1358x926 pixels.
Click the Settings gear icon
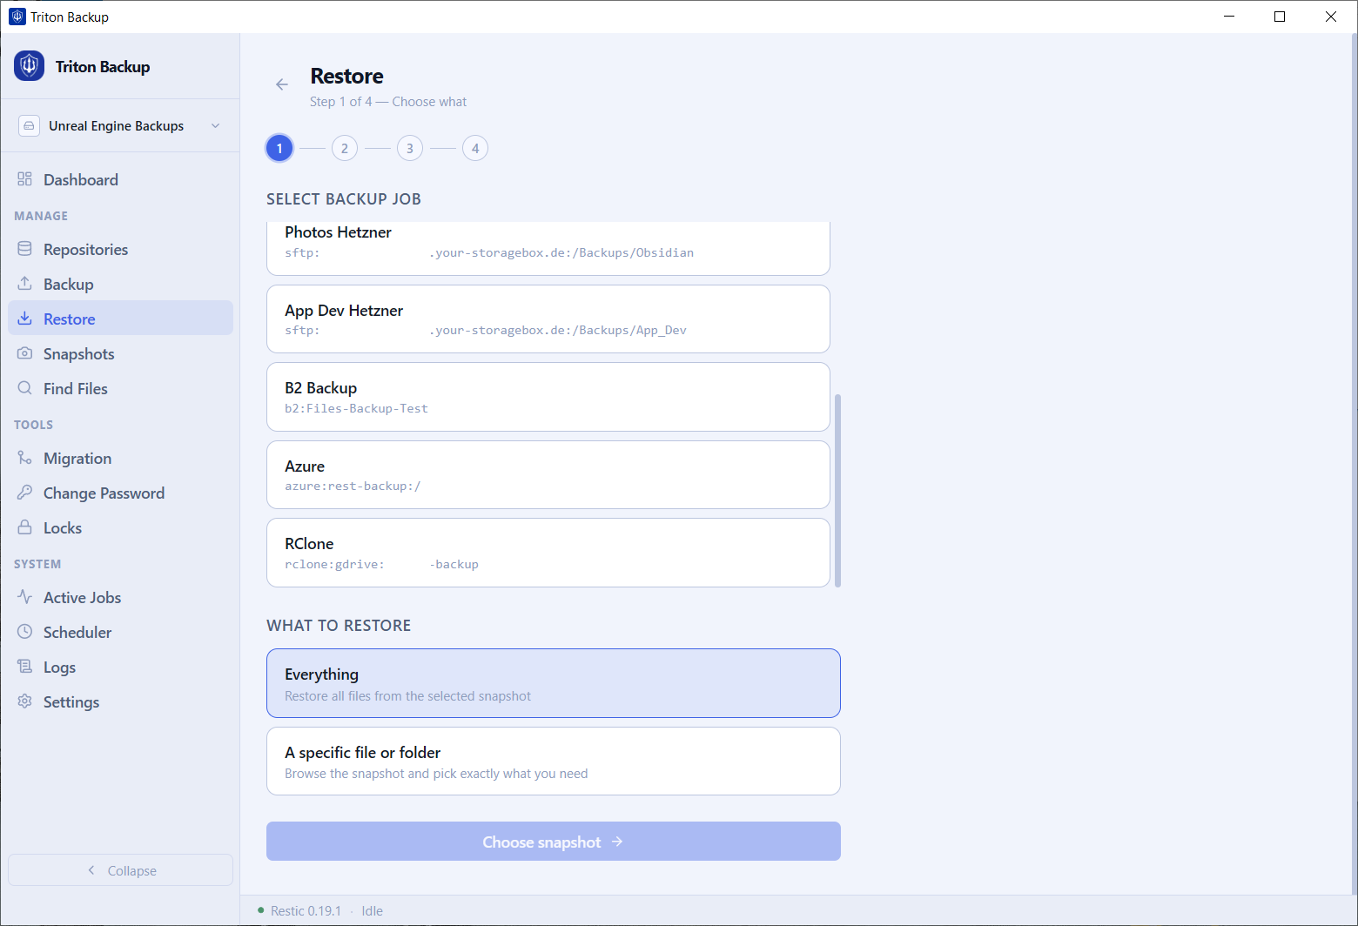[24, 701]
